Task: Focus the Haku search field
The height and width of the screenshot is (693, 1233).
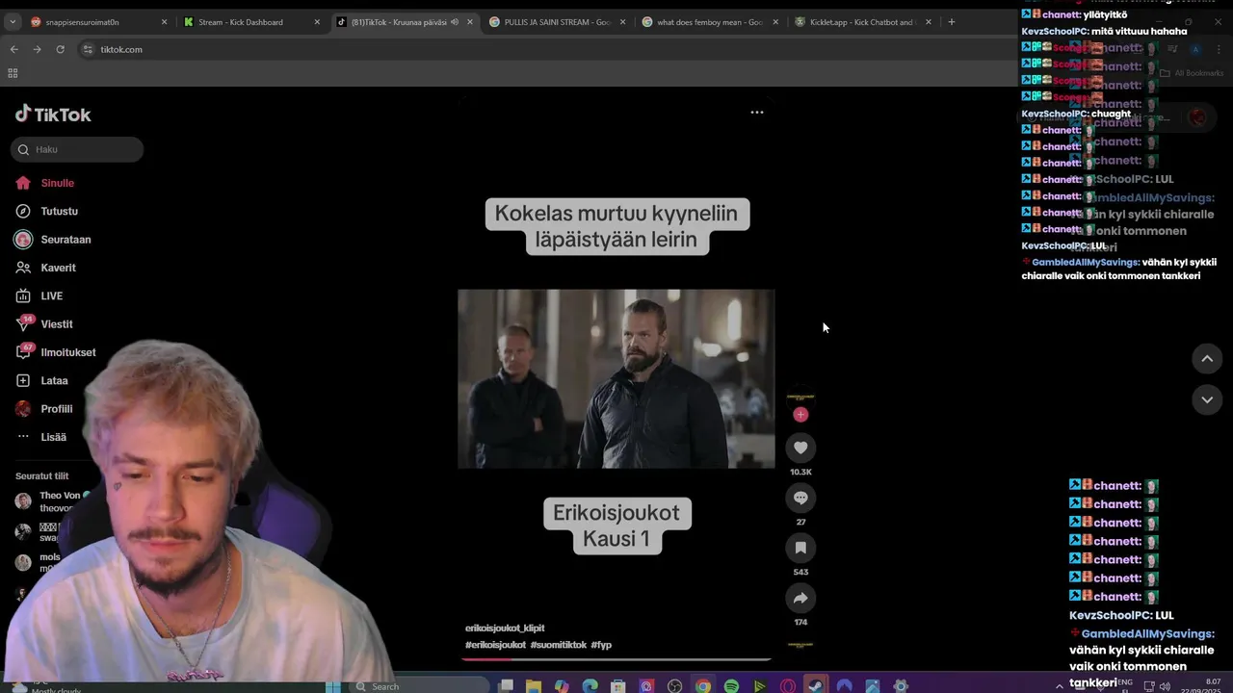Action: [78, 149]
